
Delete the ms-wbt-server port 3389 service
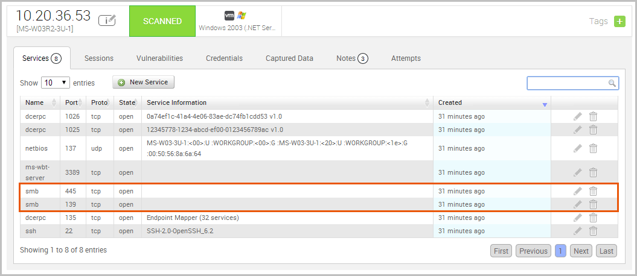[593, 172]
